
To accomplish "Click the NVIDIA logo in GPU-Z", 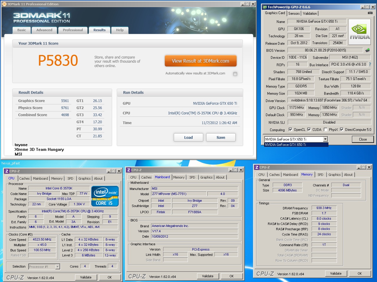I will [360, 32].
